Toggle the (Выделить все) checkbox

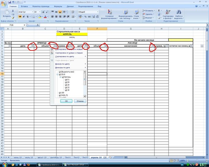pyautogui.click(x=60, y=72)
